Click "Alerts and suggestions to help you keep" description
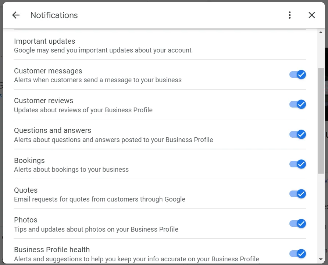The image size is (328, 265). pyautogui.click(x=136, y=259)
